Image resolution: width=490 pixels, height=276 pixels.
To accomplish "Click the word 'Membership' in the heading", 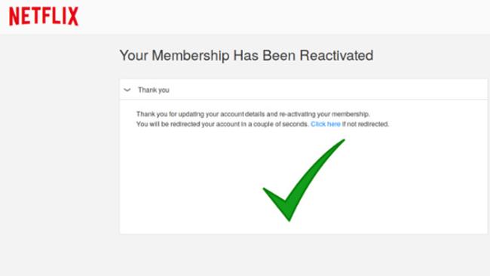I will coord(191,56).
